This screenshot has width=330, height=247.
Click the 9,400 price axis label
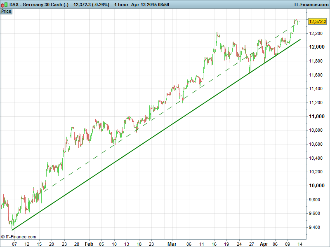click(317, 227)
